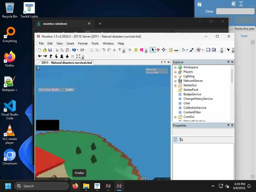Click the paint bucket Fill tool
Image resolution: width=256 pixels, height=192 pixels.
(183, 50)
